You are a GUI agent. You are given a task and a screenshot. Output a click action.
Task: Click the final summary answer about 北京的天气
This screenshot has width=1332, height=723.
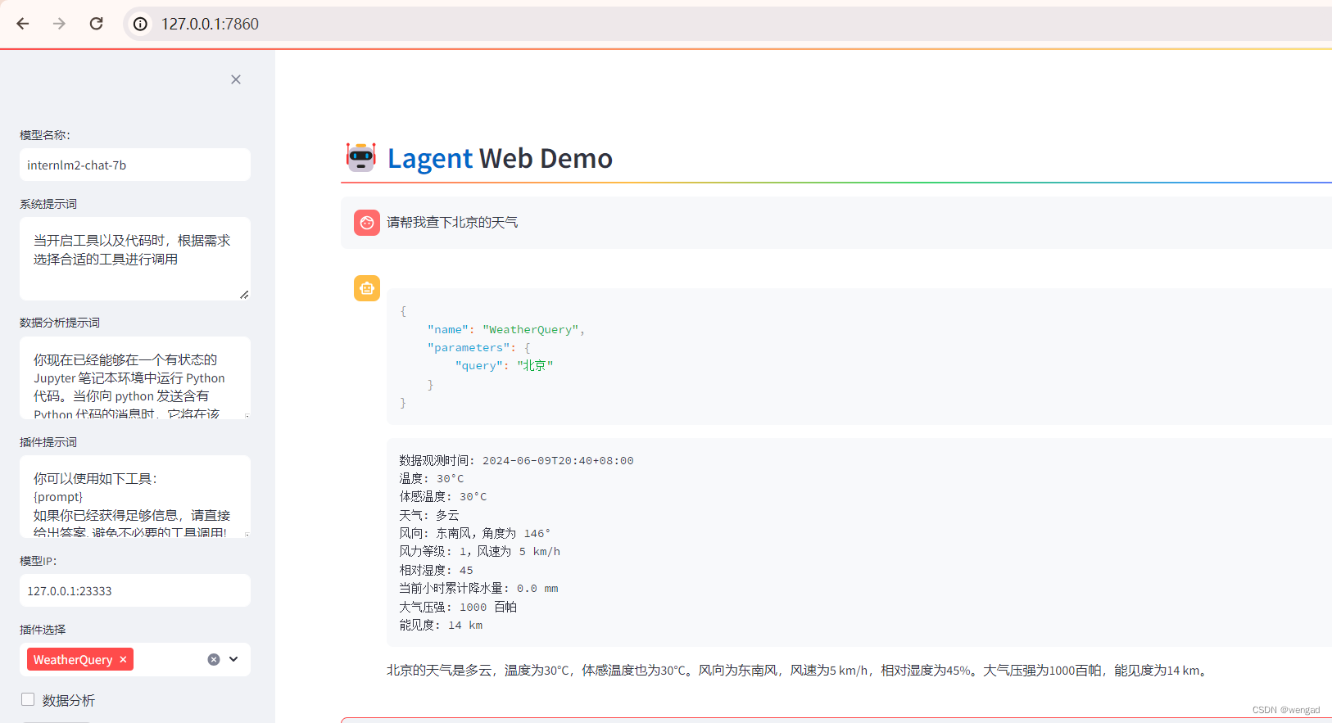[x=798, y=670]
